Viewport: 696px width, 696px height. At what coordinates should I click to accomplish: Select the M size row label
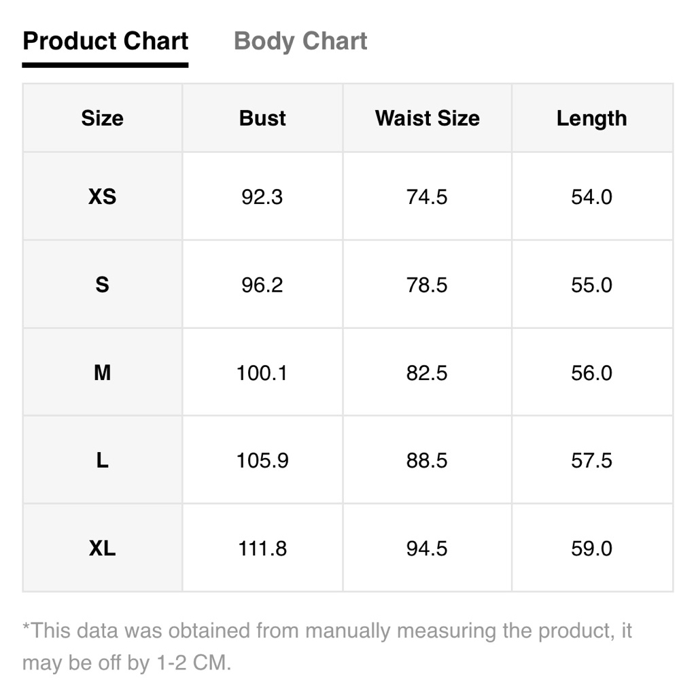[x=103, y=372]
